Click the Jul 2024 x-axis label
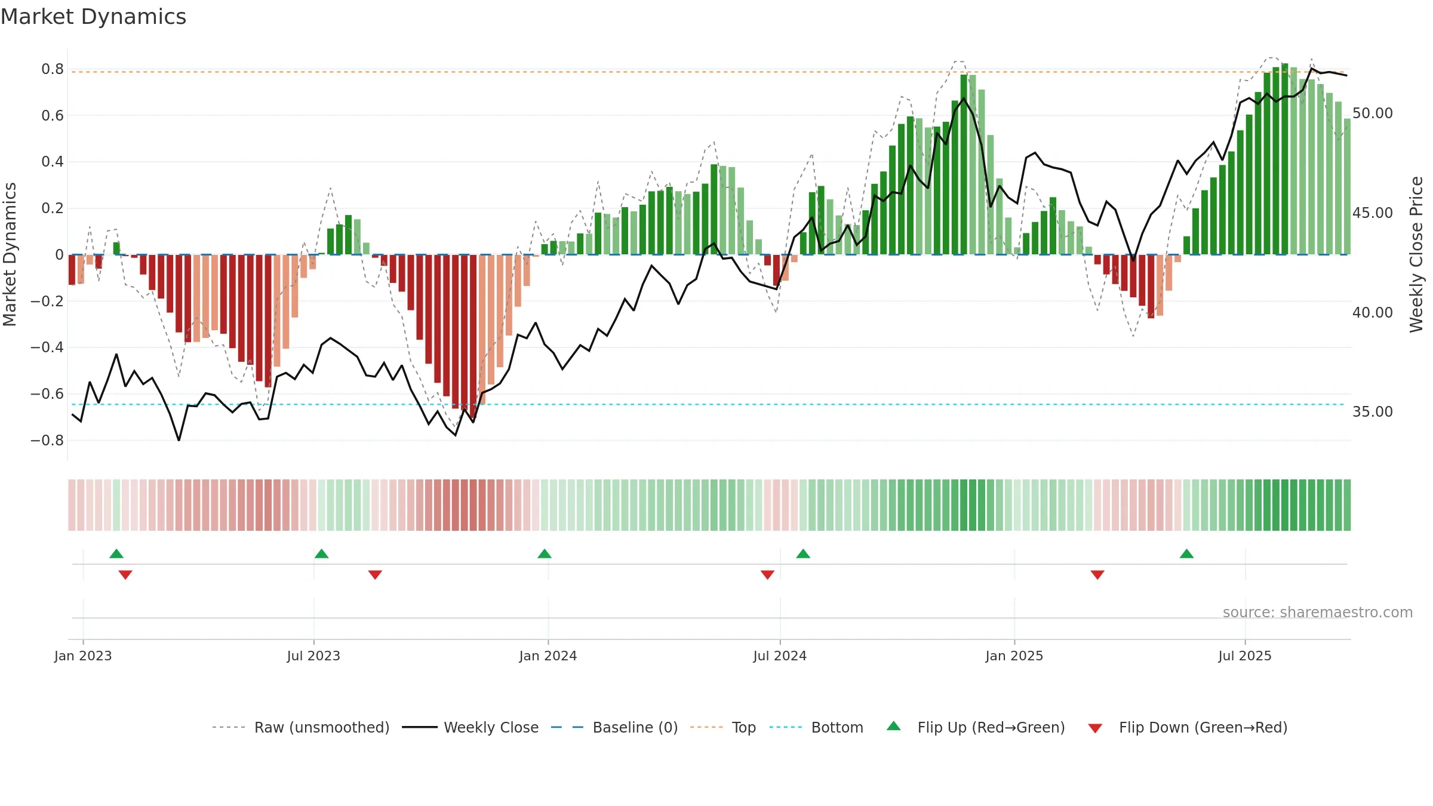 780,656
